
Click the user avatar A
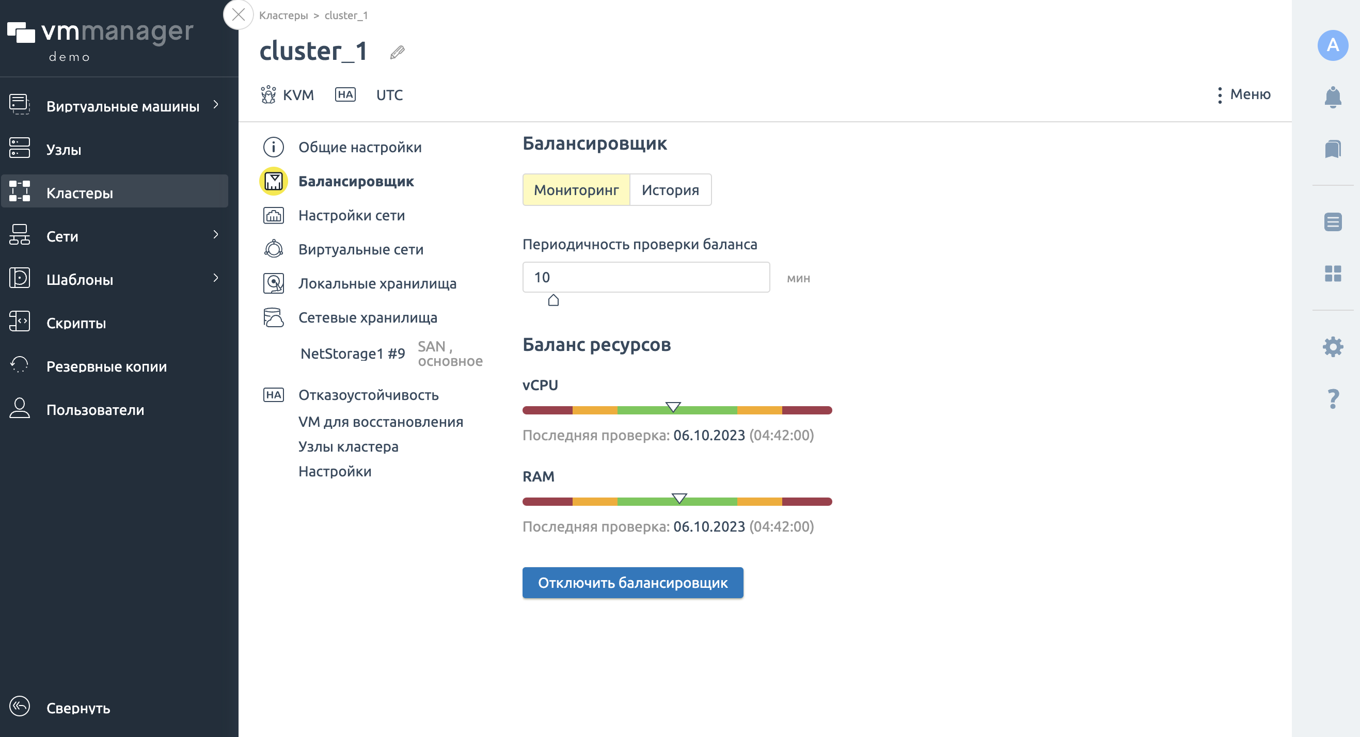point(1333,45)
